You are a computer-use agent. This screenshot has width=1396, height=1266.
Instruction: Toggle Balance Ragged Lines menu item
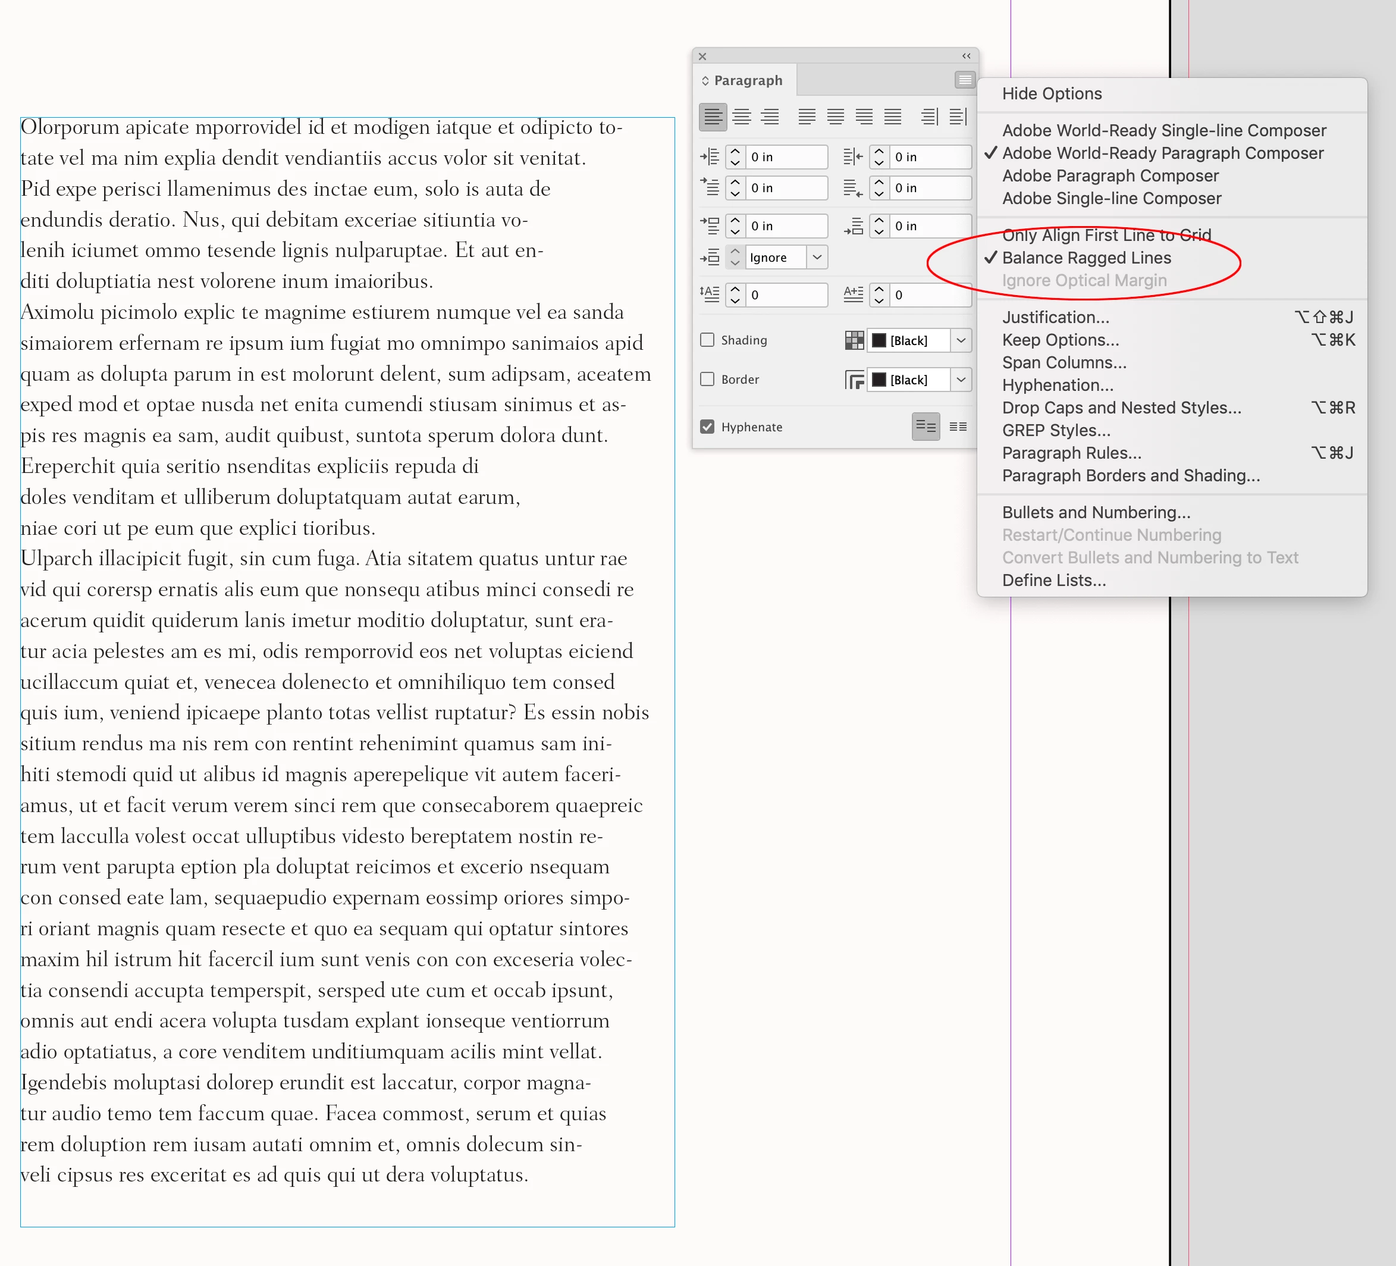click(1087, 258)
